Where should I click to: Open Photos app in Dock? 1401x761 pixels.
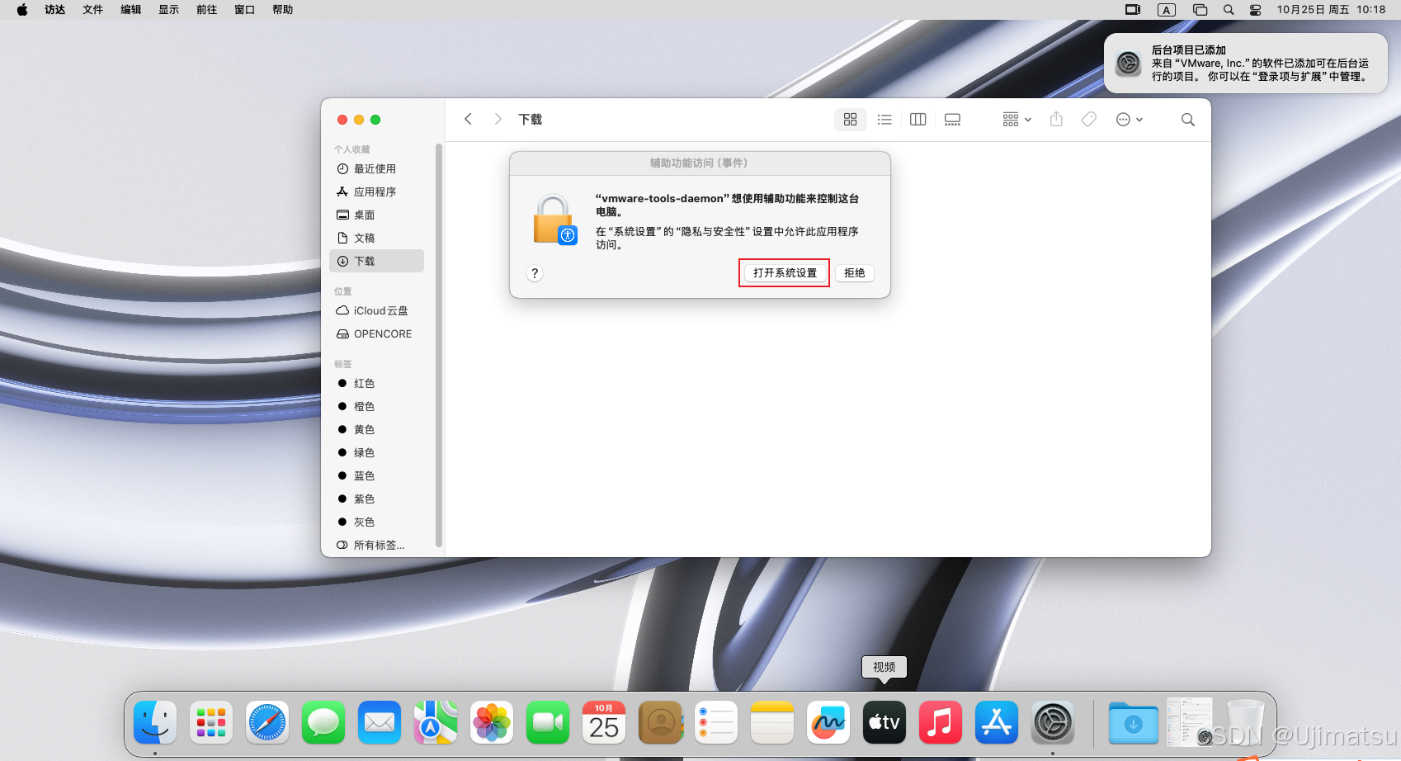[492, 722]
